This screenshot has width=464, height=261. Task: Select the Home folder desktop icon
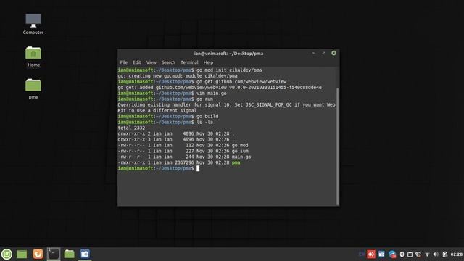tap(33, 57)
